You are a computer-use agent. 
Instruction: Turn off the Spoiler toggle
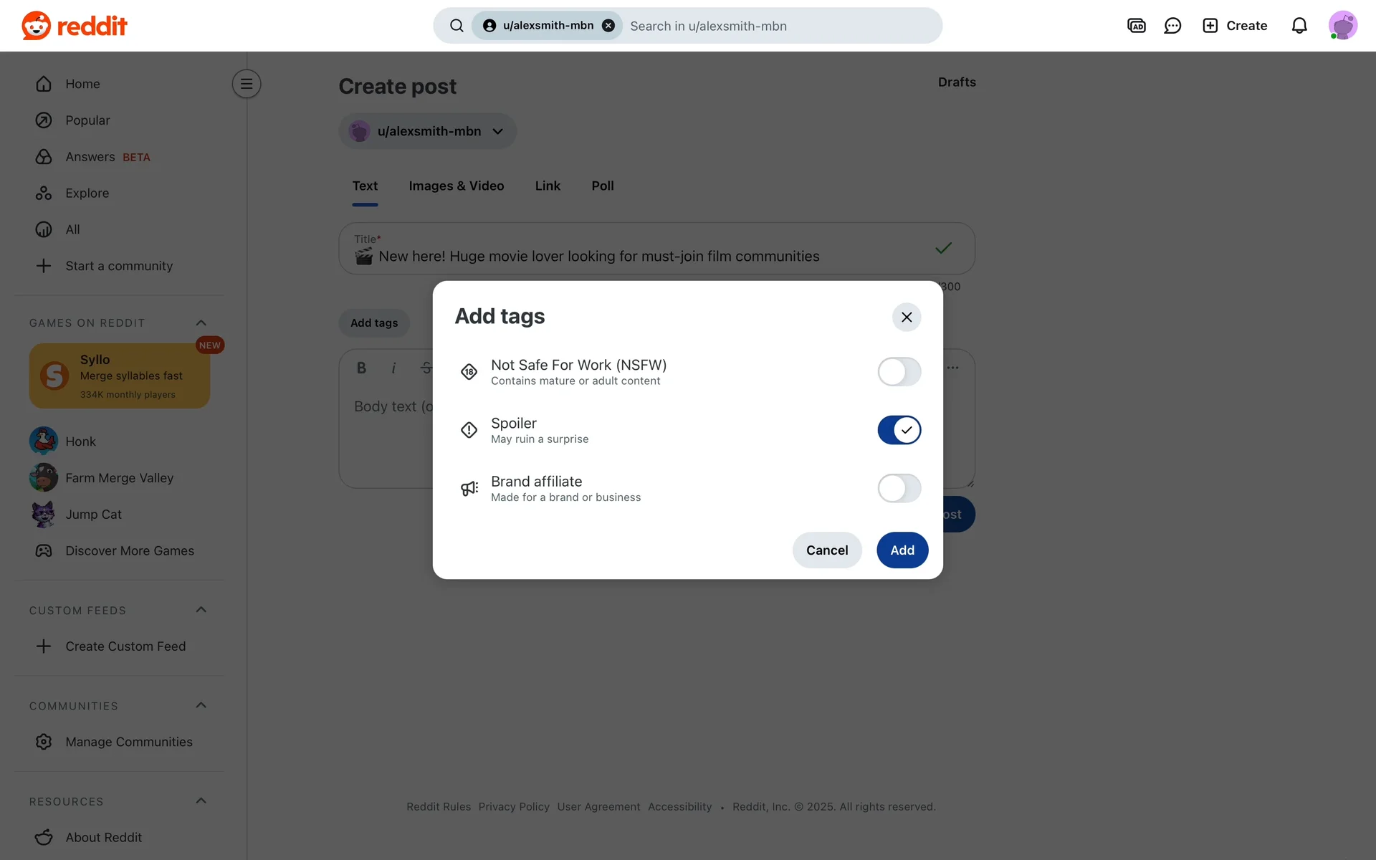pyautogui.click(x=899, y=430)
